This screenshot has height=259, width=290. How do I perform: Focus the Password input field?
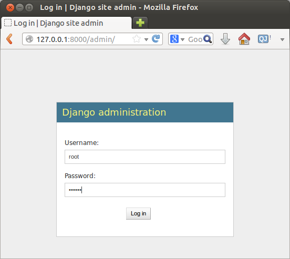click(145, 190)
